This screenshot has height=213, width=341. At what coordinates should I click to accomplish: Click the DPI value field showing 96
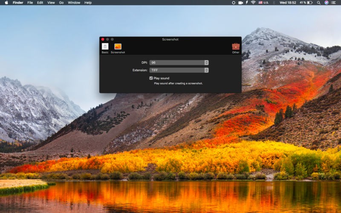pos(177,63)
